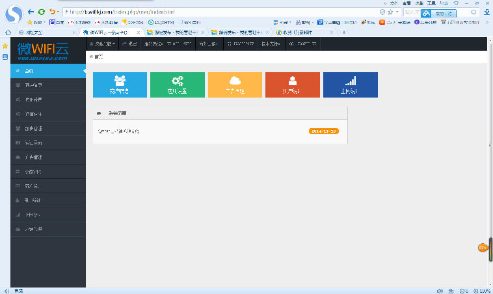Open the sidebar item with the cloud icon
The image size is (493, 294).
tap(48, 157)
